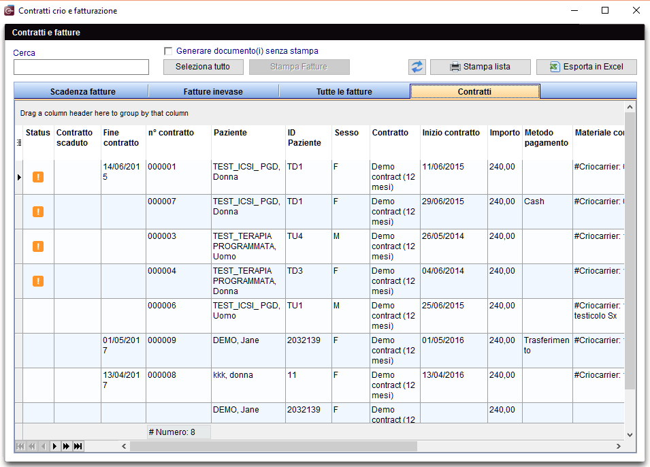This screenshot has width=650, height=467.
Task: Sort by Status column header
Action: 38,143
